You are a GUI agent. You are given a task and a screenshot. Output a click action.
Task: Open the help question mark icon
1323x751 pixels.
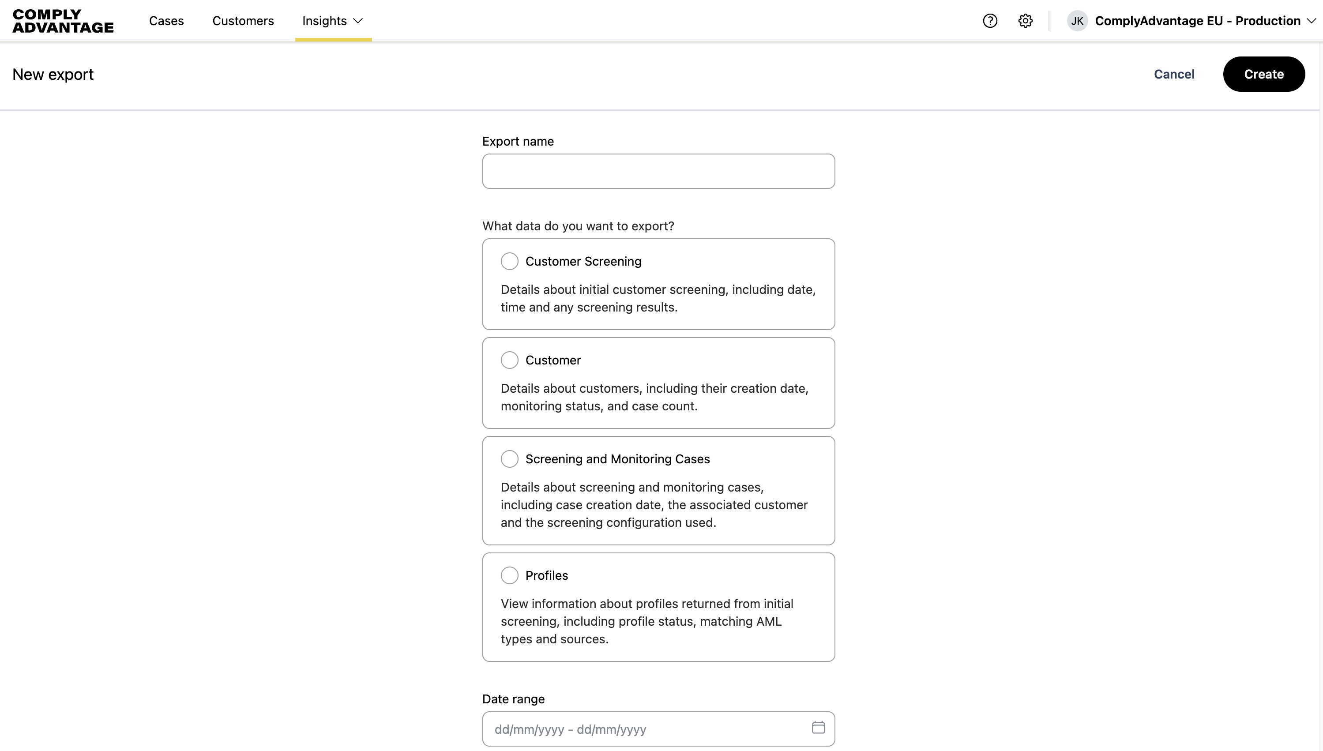989,21
